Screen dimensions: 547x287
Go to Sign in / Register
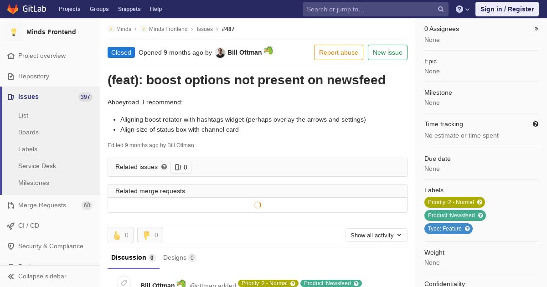(507, 9)
